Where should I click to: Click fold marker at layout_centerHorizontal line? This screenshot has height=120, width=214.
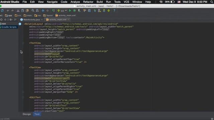tap(23, 62)
